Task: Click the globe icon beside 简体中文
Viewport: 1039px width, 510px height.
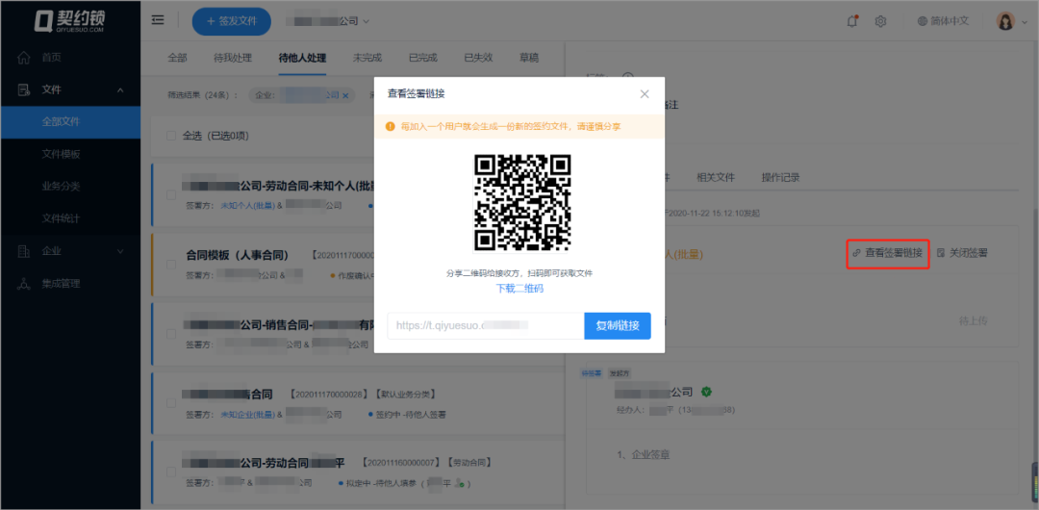Action: [x=922, y=21]
